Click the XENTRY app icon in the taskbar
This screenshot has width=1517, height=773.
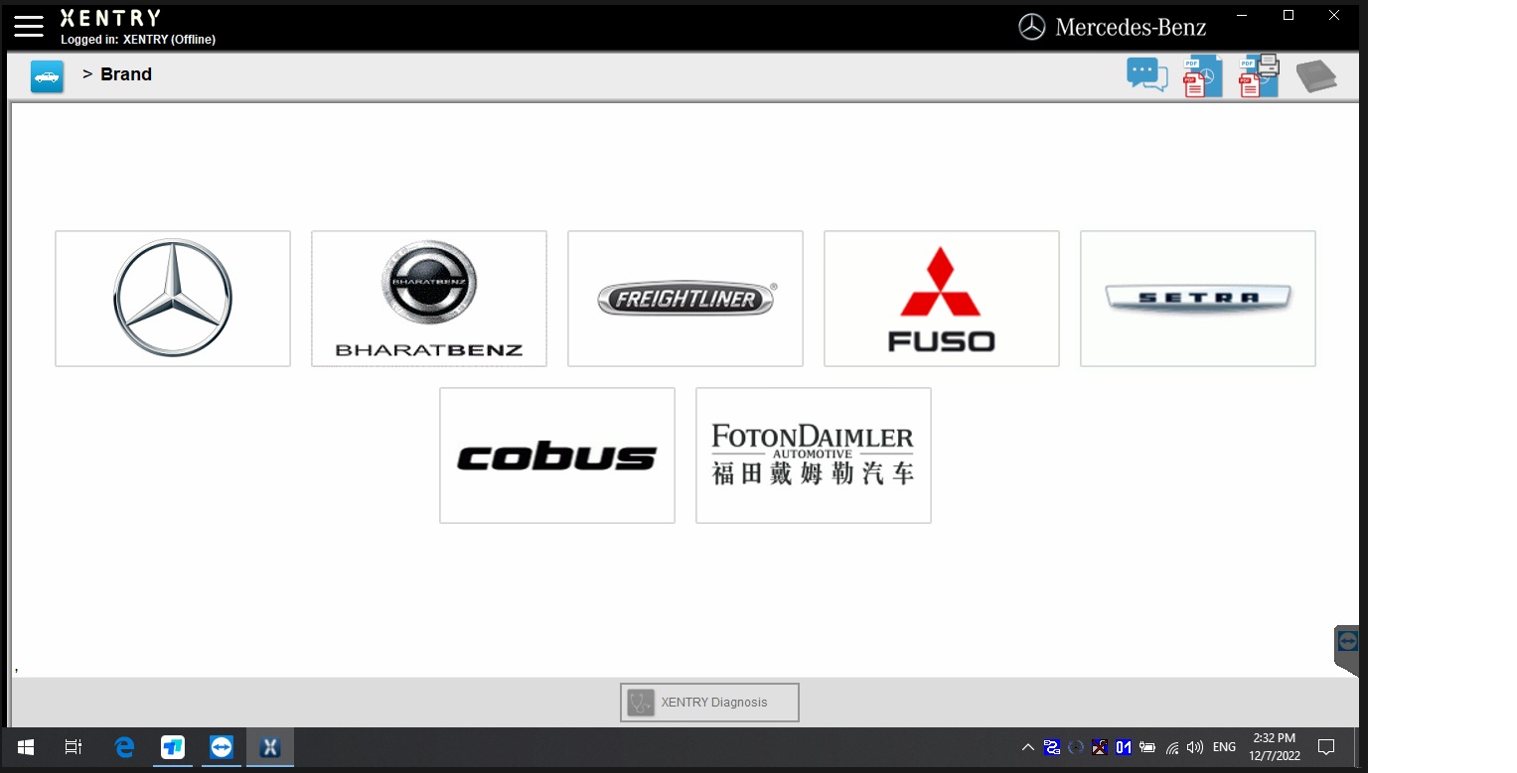(270, 747)
